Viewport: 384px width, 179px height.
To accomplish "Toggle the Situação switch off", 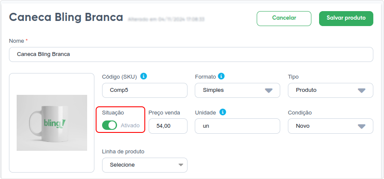I will tap(109, 125).
